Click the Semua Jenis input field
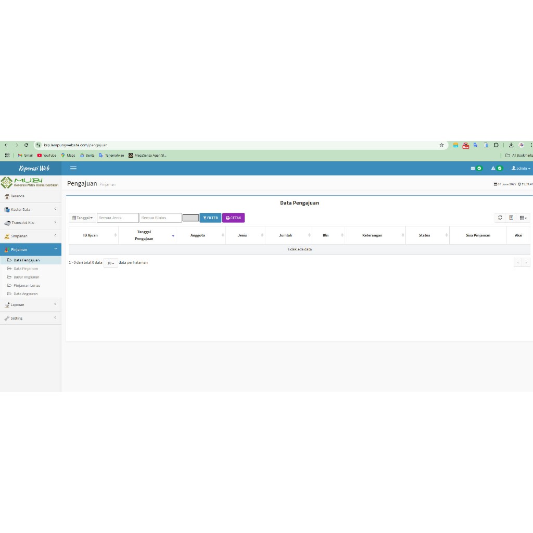533x533 pixels. tap(118, 218)
